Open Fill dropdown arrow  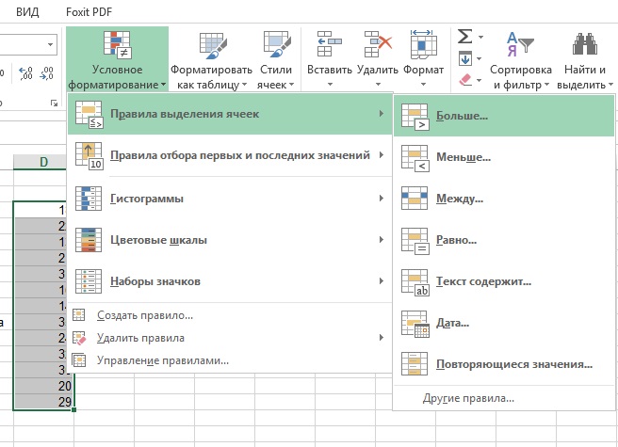click(x=480, y=59)
